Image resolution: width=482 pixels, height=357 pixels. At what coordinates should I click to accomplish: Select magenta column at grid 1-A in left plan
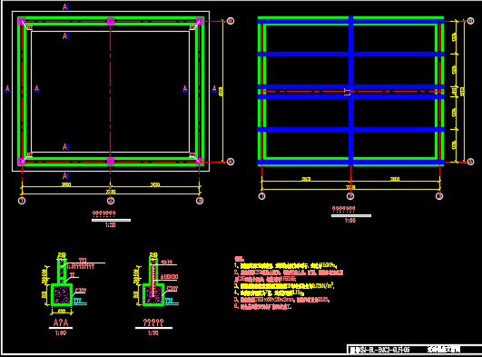coord(22,162)
